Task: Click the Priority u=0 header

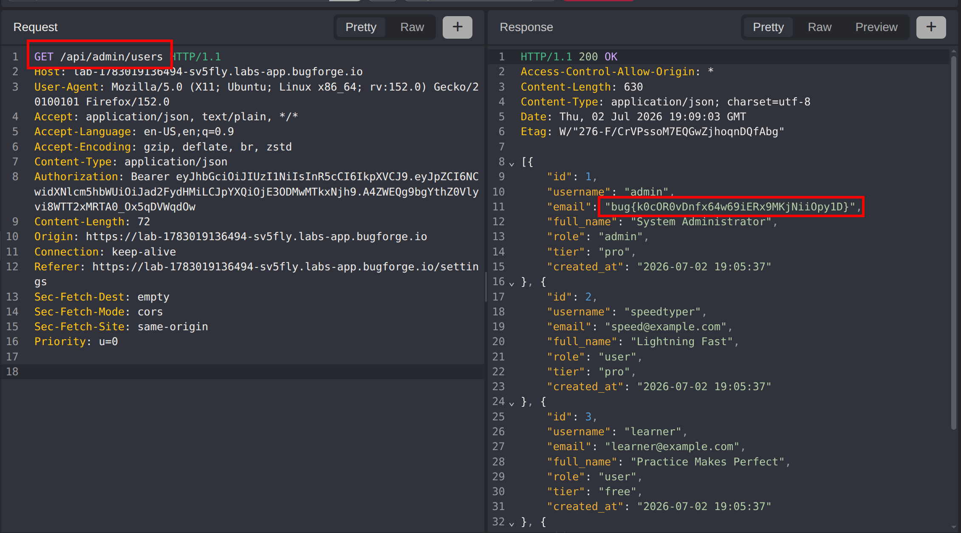Action: (x=76, y=341)
